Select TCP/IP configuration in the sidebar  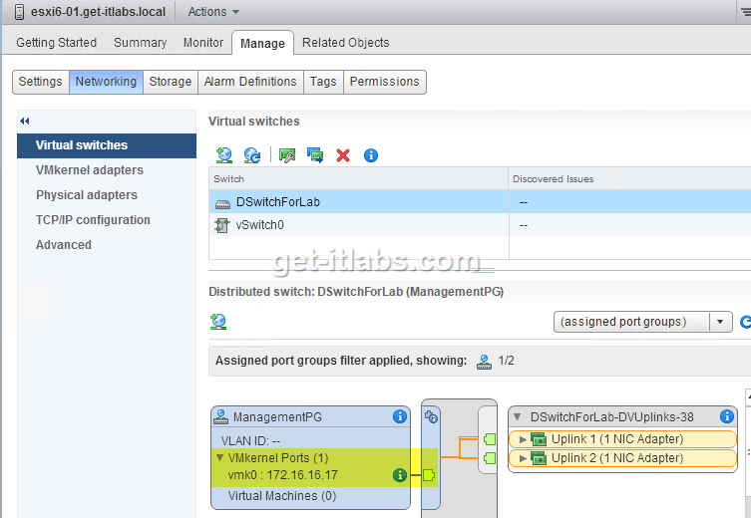point(107,220)
